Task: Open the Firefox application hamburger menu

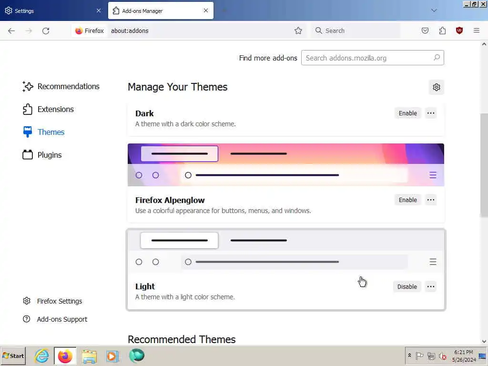Action: (477, 30)
